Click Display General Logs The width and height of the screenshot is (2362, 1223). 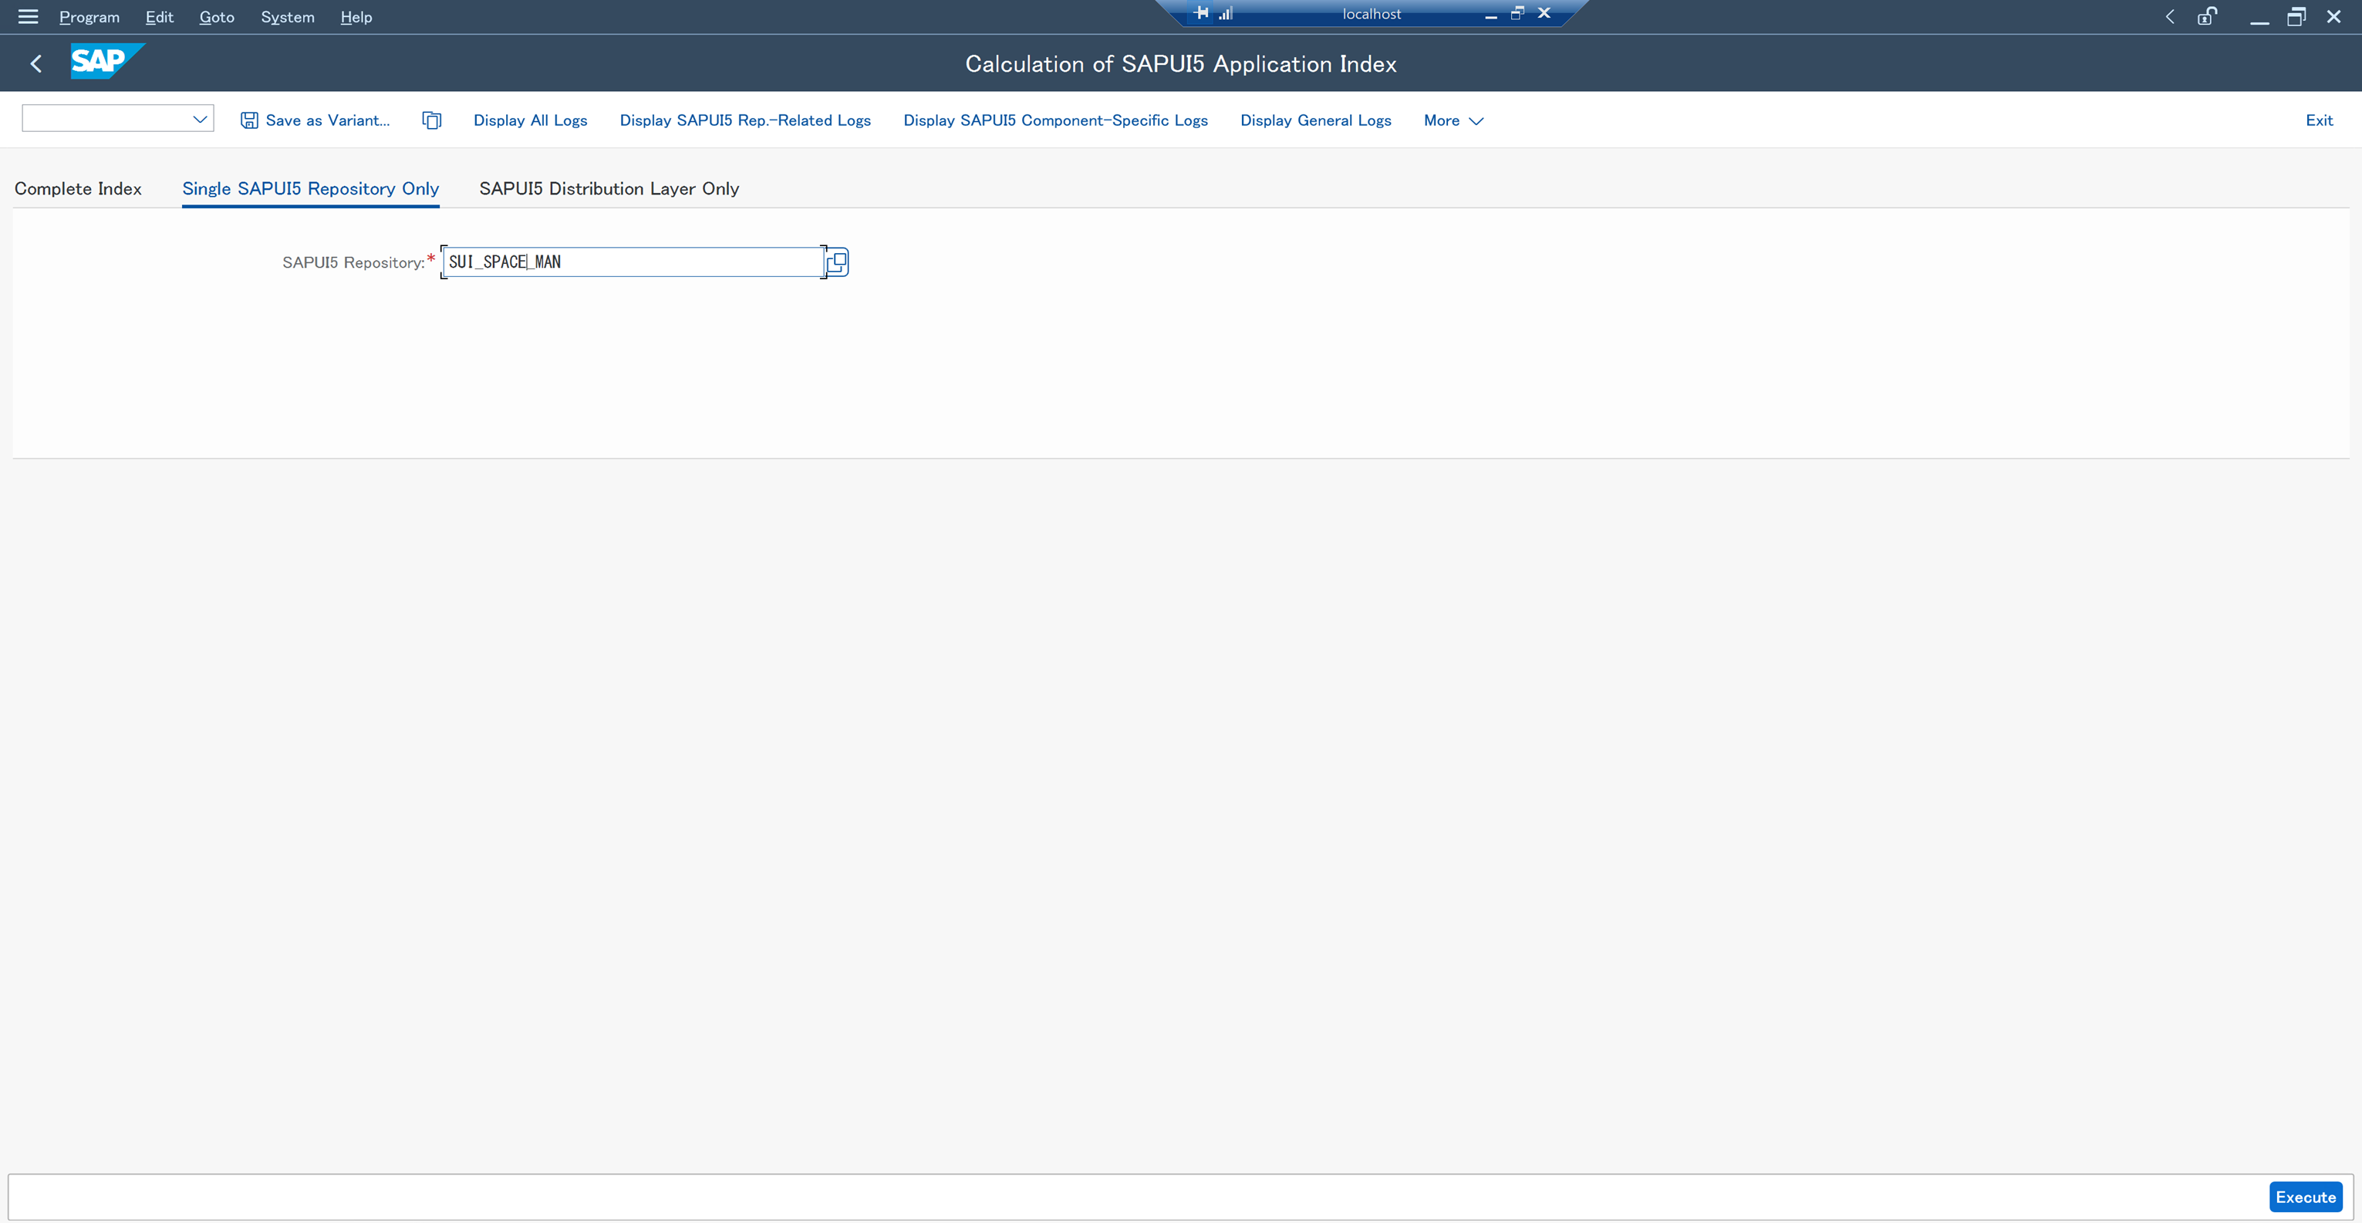tap(1316, 120)
